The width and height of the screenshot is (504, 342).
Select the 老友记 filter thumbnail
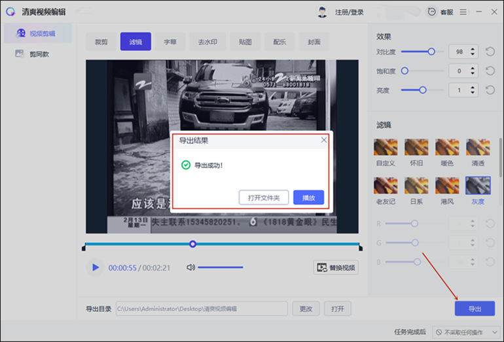(x=386, y=185)
